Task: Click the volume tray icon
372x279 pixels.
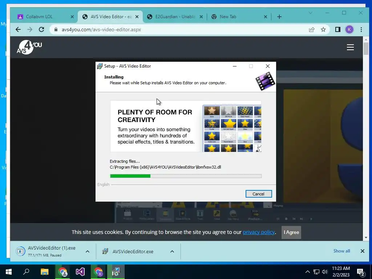Action: [325, 272]
